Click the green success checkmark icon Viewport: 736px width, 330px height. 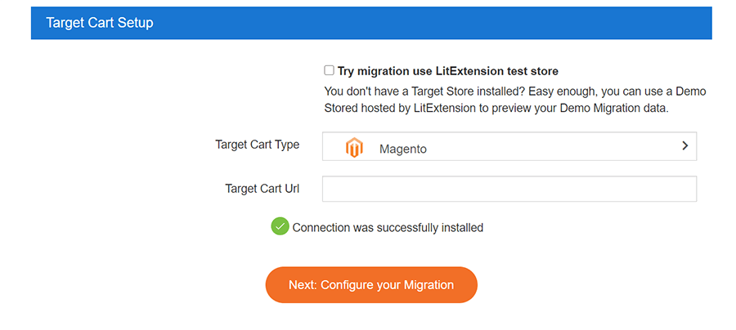(x=280, y=226)
